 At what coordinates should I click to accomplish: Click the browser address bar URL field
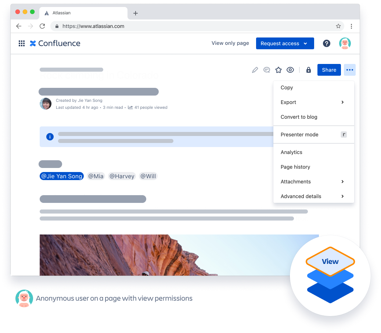[x=184, y=26]
